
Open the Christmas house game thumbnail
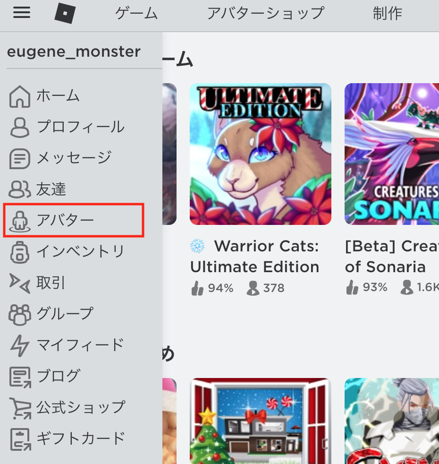261,421
